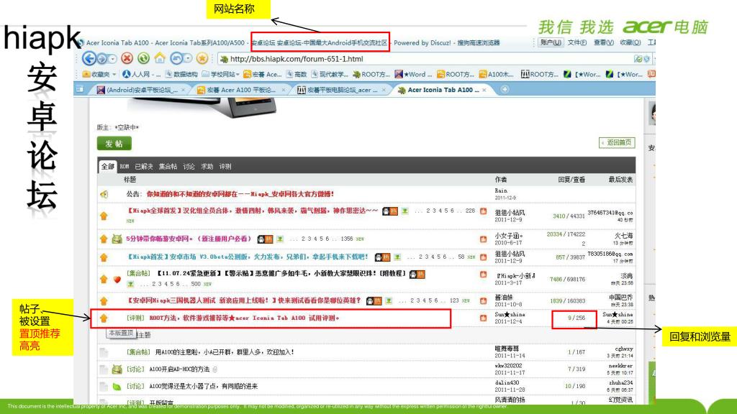The width and height of the screenshot is (737, 414).
Task: Switch to the 宏碁平板电脑论坛_acer tab
Action: (x=340, y=90)
